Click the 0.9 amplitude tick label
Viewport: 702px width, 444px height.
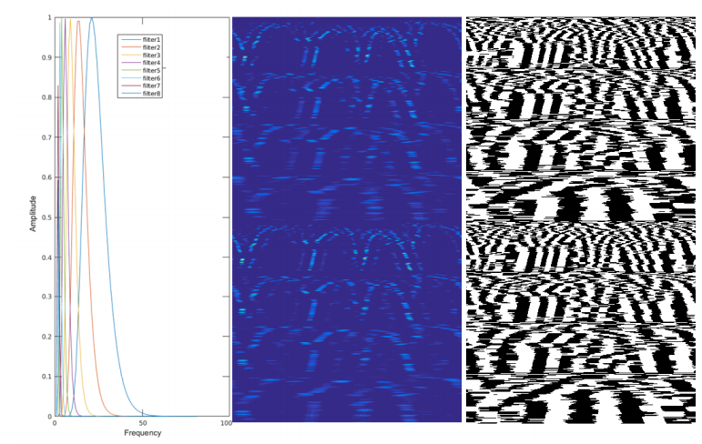tap(46, 57)
